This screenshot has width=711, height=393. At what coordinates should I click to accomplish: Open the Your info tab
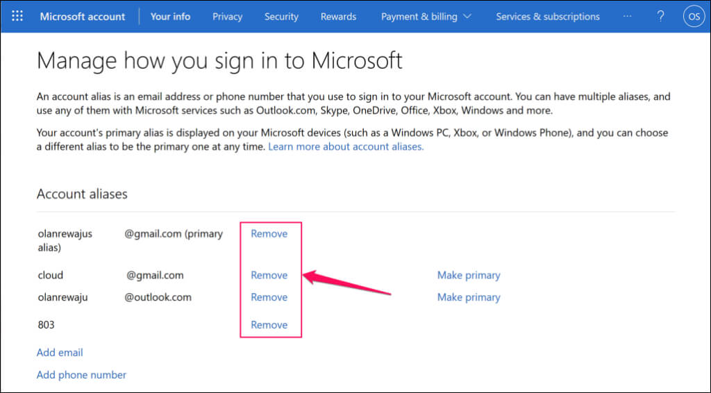point(170,16)
